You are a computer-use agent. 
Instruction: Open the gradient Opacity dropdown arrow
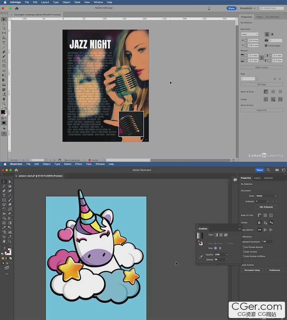click(227, 255)
